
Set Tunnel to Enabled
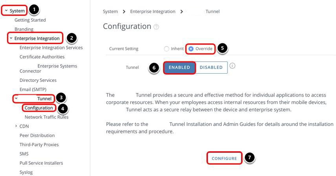(179, 67)
